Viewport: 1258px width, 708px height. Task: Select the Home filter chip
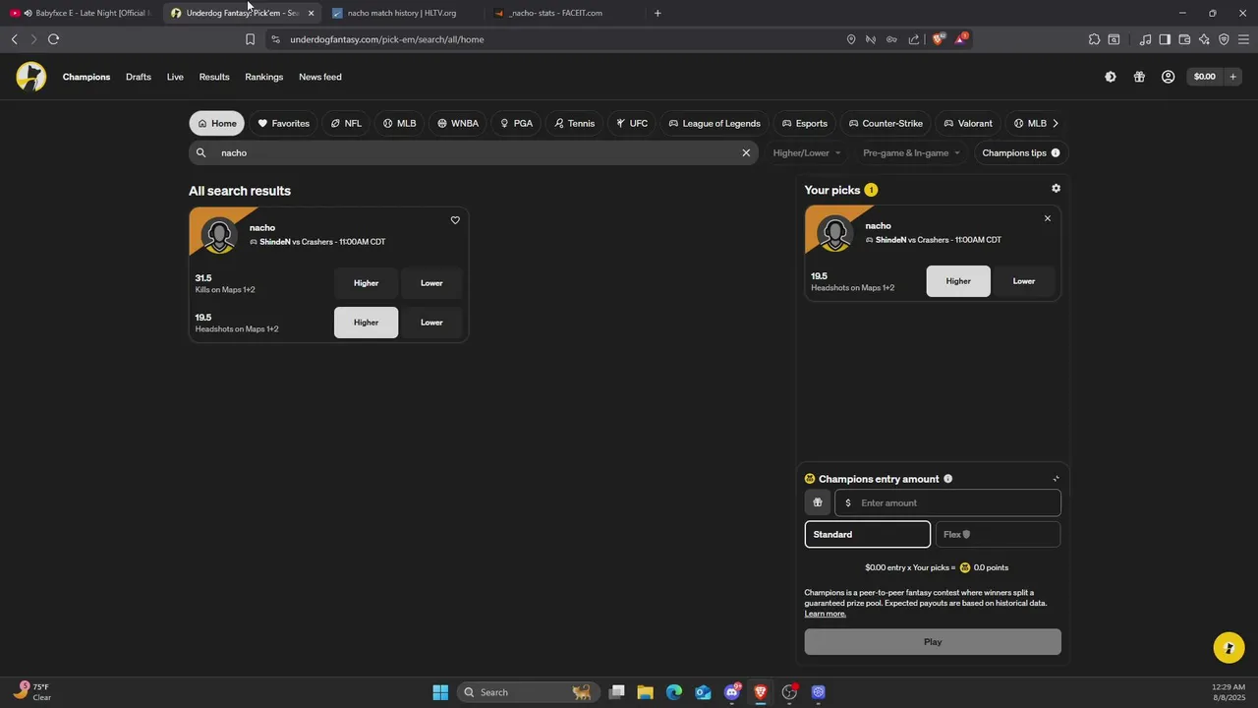click(216, 123)
